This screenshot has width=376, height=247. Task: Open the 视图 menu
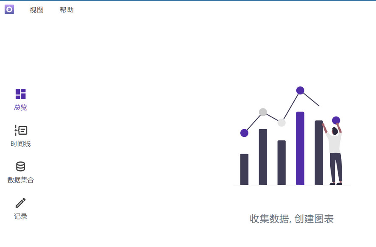point(36,10)
